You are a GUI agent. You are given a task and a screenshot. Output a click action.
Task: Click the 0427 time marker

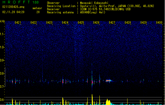click(112, 23)
